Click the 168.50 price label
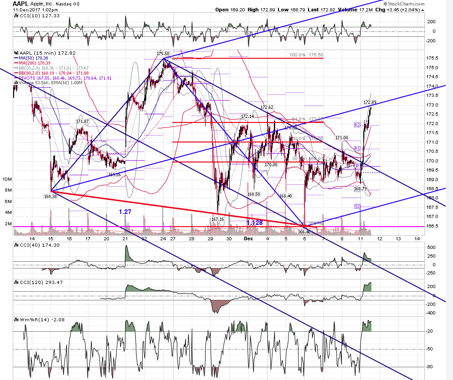Viewport: 453px width, 380px height. pyautogui.click(x=254, y=194)
